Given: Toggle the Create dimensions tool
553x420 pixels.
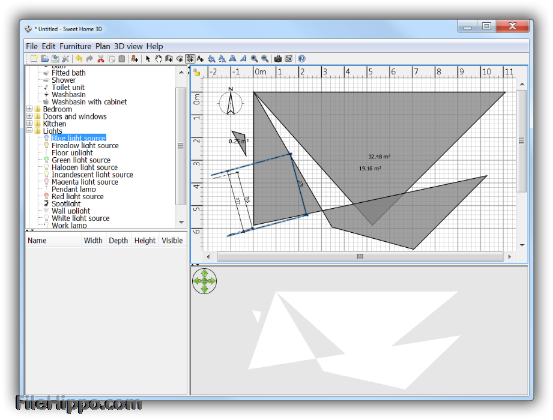Looking at the screenshot, I should [x=190, y=59].
